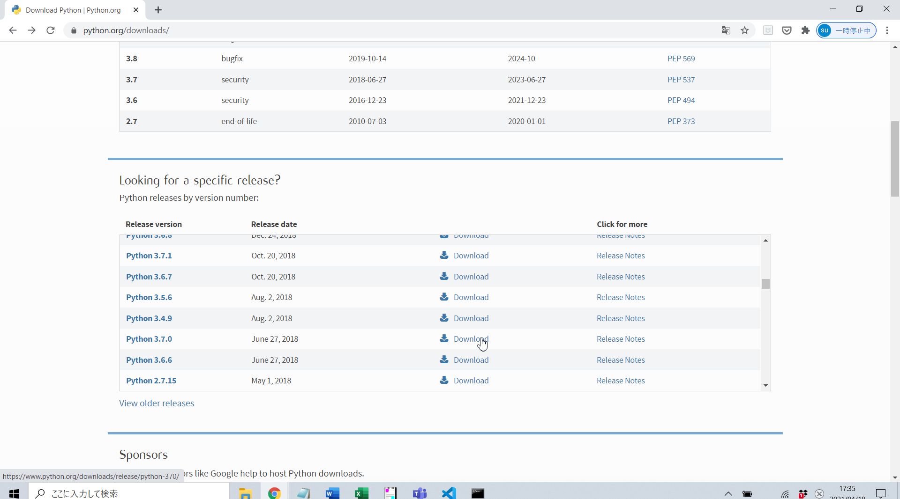Open the Python 3.5.6 release link
This screenshot has height=499, width=900.
(149, 297)
